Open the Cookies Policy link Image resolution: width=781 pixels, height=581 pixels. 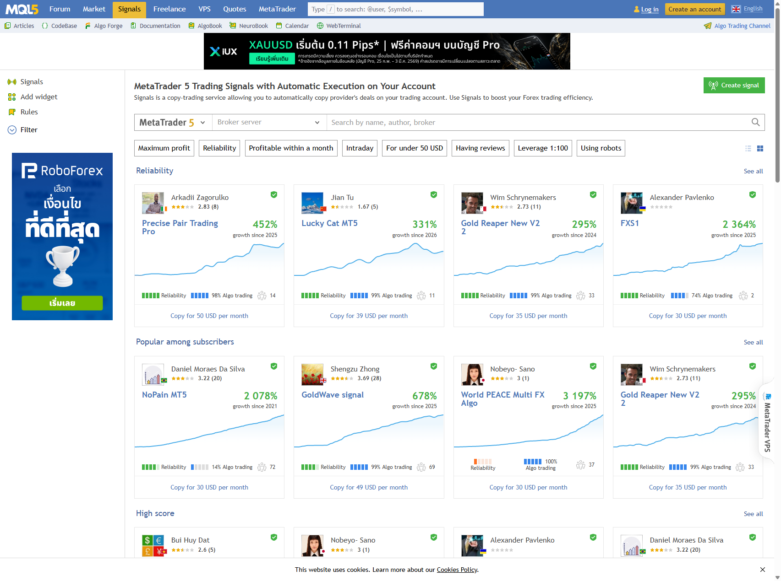pyautogui.click(x=457, y=570)
